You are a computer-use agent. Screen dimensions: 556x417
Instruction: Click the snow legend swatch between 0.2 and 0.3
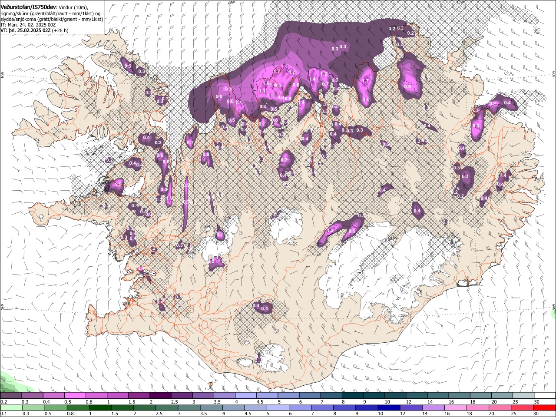[11, 396]
